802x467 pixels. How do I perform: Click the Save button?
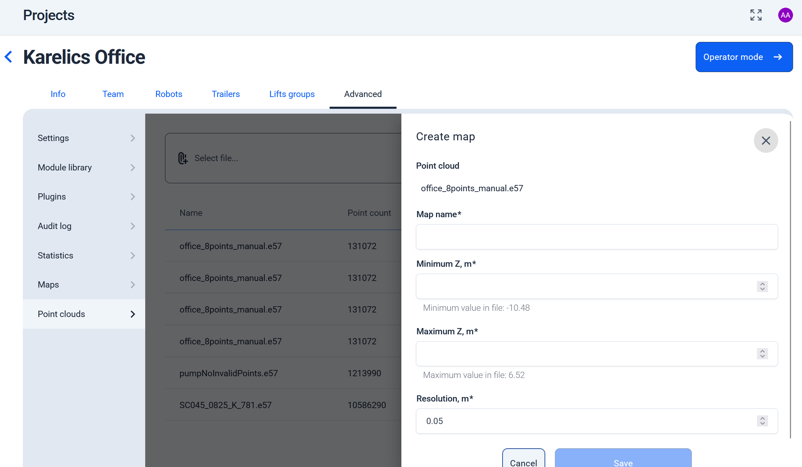(x=623, y=460)
